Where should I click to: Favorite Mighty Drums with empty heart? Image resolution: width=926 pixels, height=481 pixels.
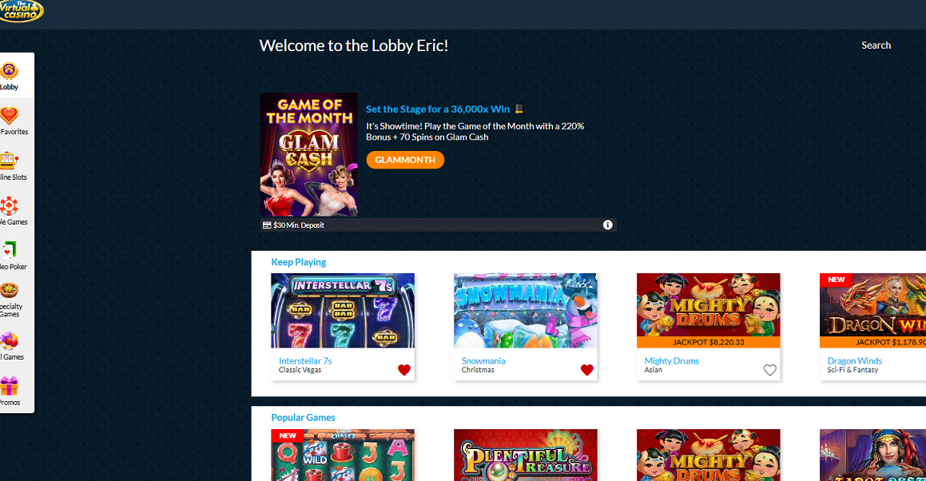click(770, 370)
